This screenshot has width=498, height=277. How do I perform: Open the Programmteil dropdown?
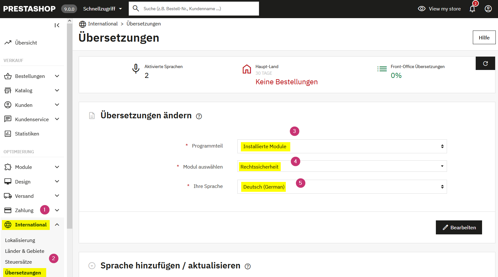[342, 146]
